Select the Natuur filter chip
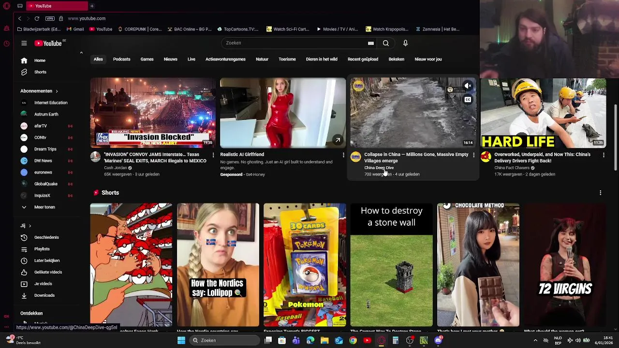The image size is (619, 348). 262,59
